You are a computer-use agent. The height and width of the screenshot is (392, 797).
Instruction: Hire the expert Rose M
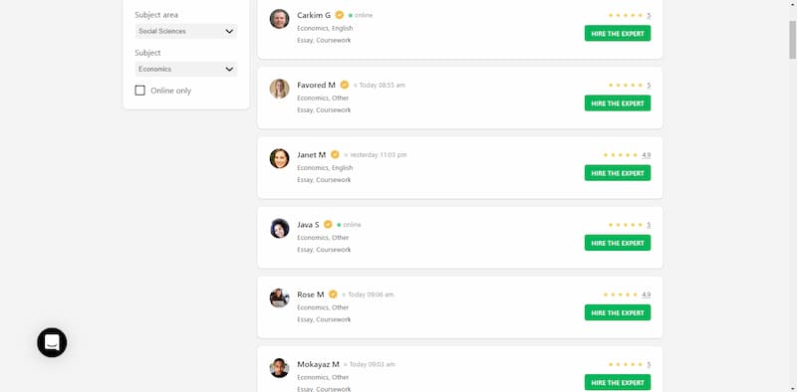[618, 312]
